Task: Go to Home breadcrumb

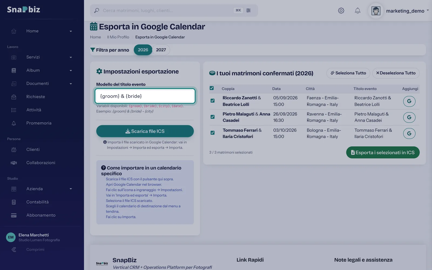Action: [x=95, y=37]
